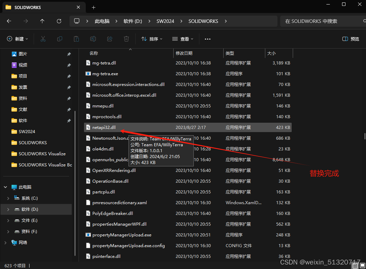Click pin icon next to 文献
The width and height of the screenshot is (366, 269).
coord(69,110)
